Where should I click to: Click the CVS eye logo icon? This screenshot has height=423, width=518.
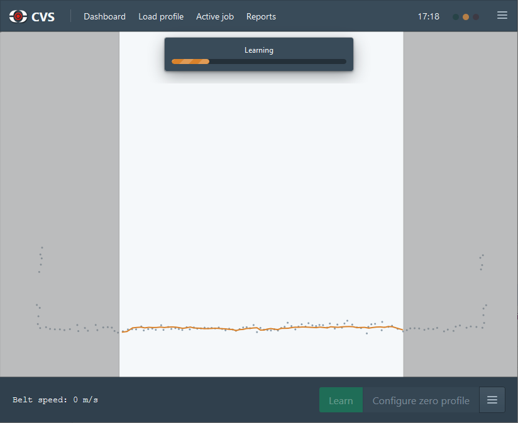coord(18,16)
